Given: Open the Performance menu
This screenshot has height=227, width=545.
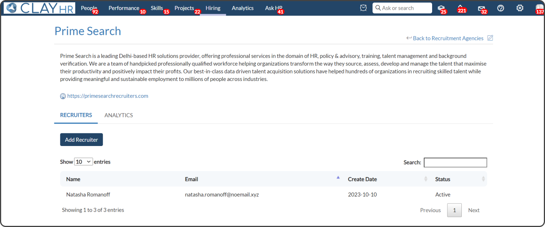Looking at the screenshot, I should point(124,8).
